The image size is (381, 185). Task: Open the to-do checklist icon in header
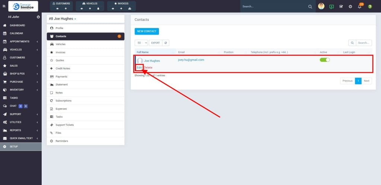(341, 7)
